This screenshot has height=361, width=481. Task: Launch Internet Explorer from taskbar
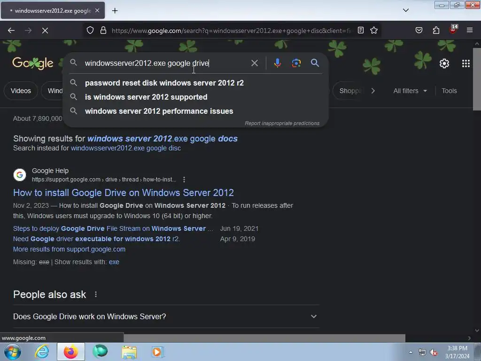[x=41, y=352]
